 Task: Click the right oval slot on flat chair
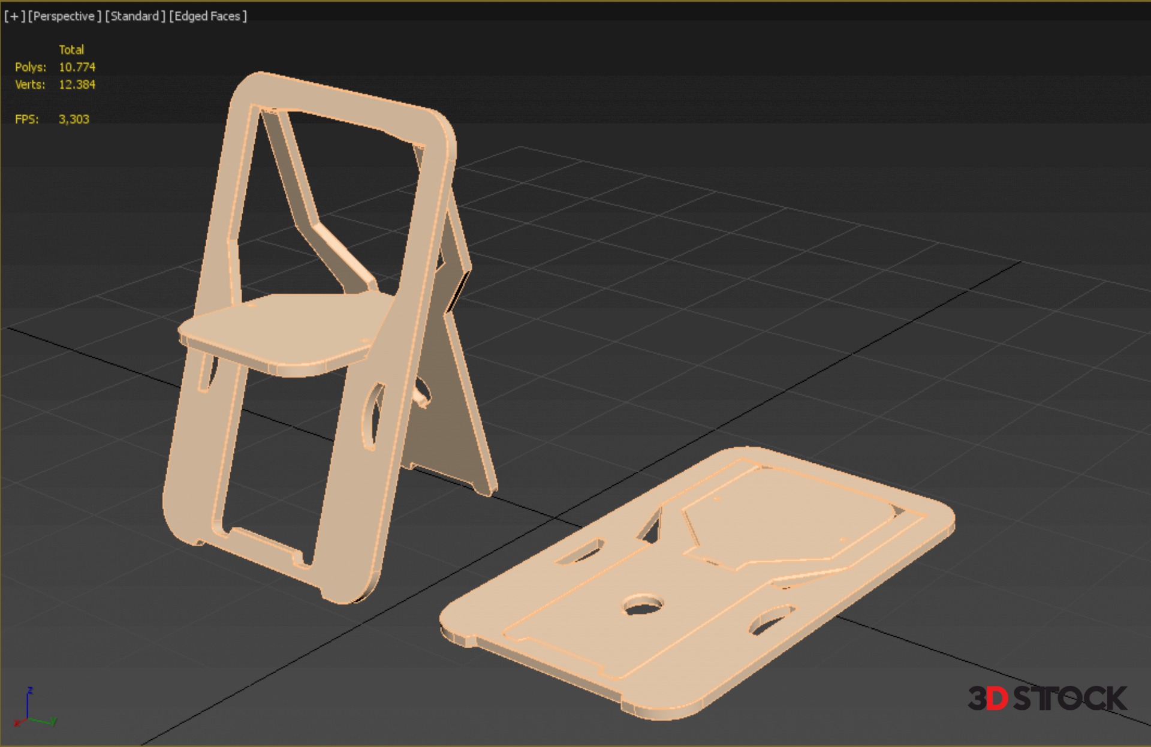772,619
